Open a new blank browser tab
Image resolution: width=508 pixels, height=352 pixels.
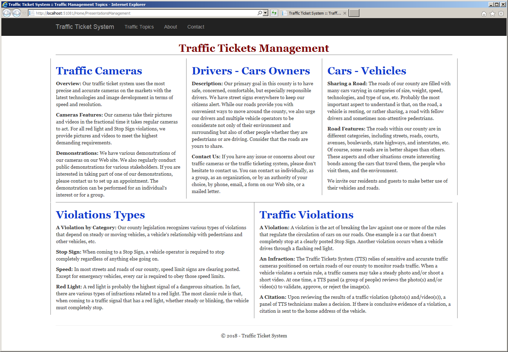coord(354,13)
